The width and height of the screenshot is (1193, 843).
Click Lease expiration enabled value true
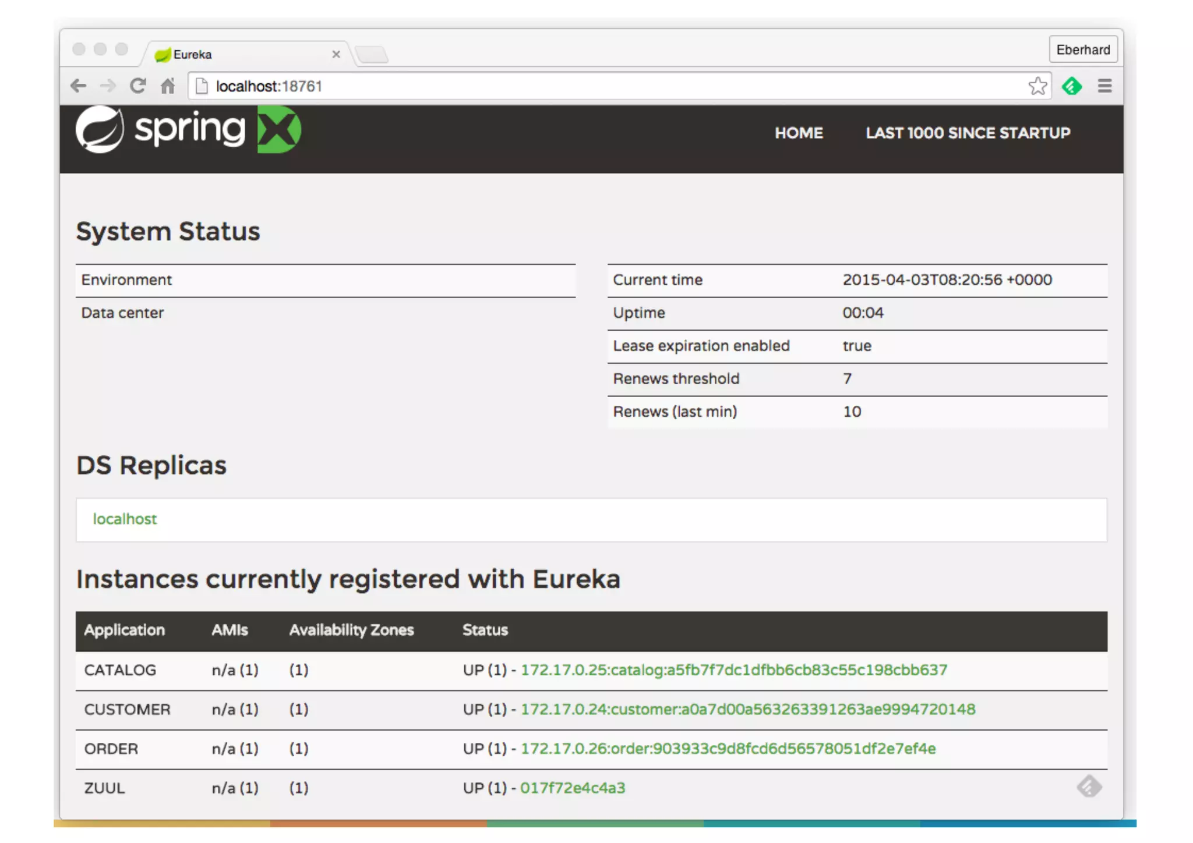[x=857, y=346]
